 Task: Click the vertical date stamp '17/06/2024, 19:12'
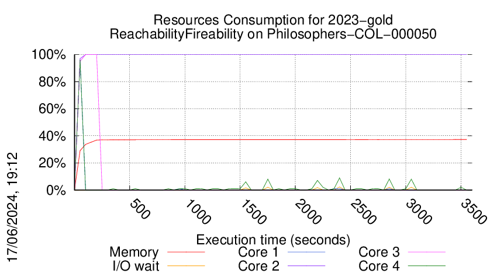(x=13, y=208)
